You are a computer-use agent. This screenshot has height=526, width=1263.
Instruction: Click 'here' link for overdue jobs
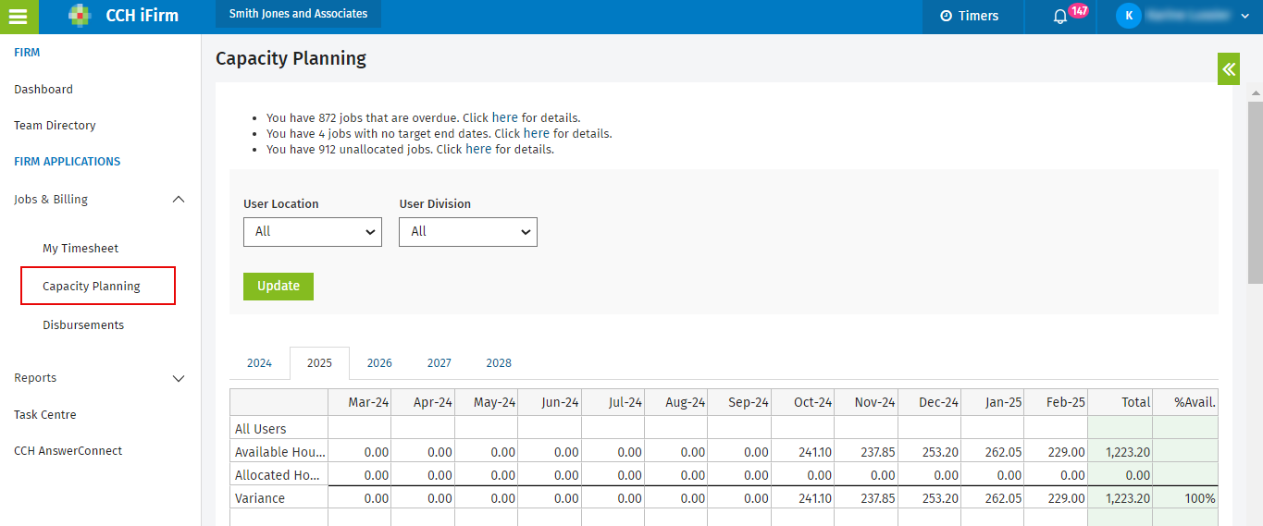click(505, 117)
